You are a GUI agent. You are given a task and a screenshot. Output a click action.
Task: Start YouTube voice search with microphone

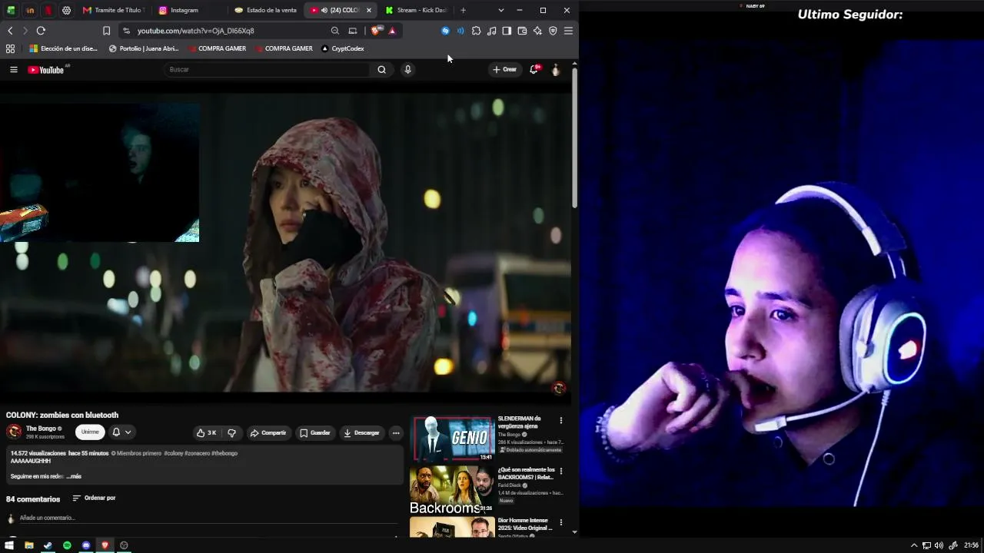407,70
